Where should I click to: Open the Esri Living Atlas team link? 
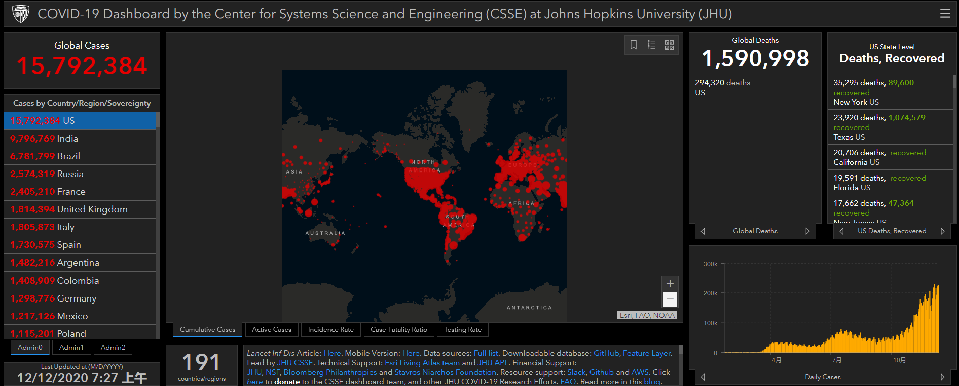(x=422, y=363)
